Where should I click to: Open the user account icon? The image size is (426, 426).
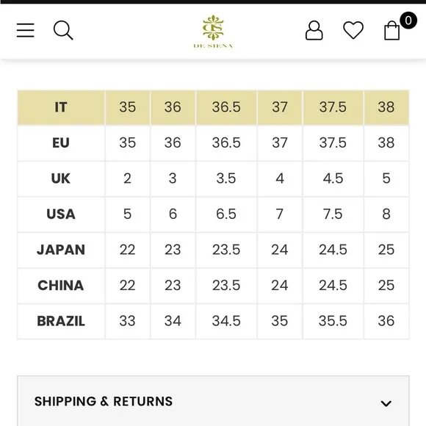tap(314, 30)
